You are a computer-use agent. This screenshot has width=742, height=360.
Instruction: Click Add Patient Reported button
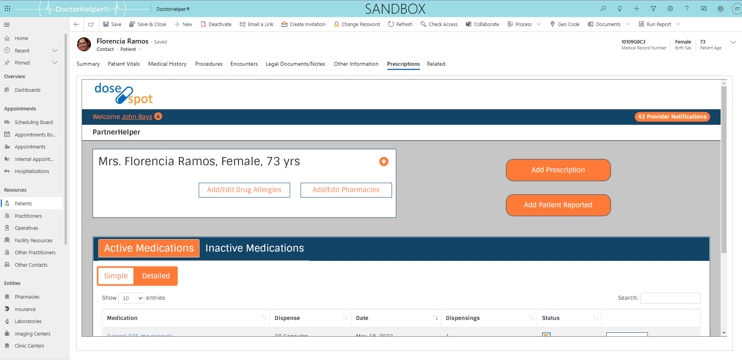click(558, 205)
